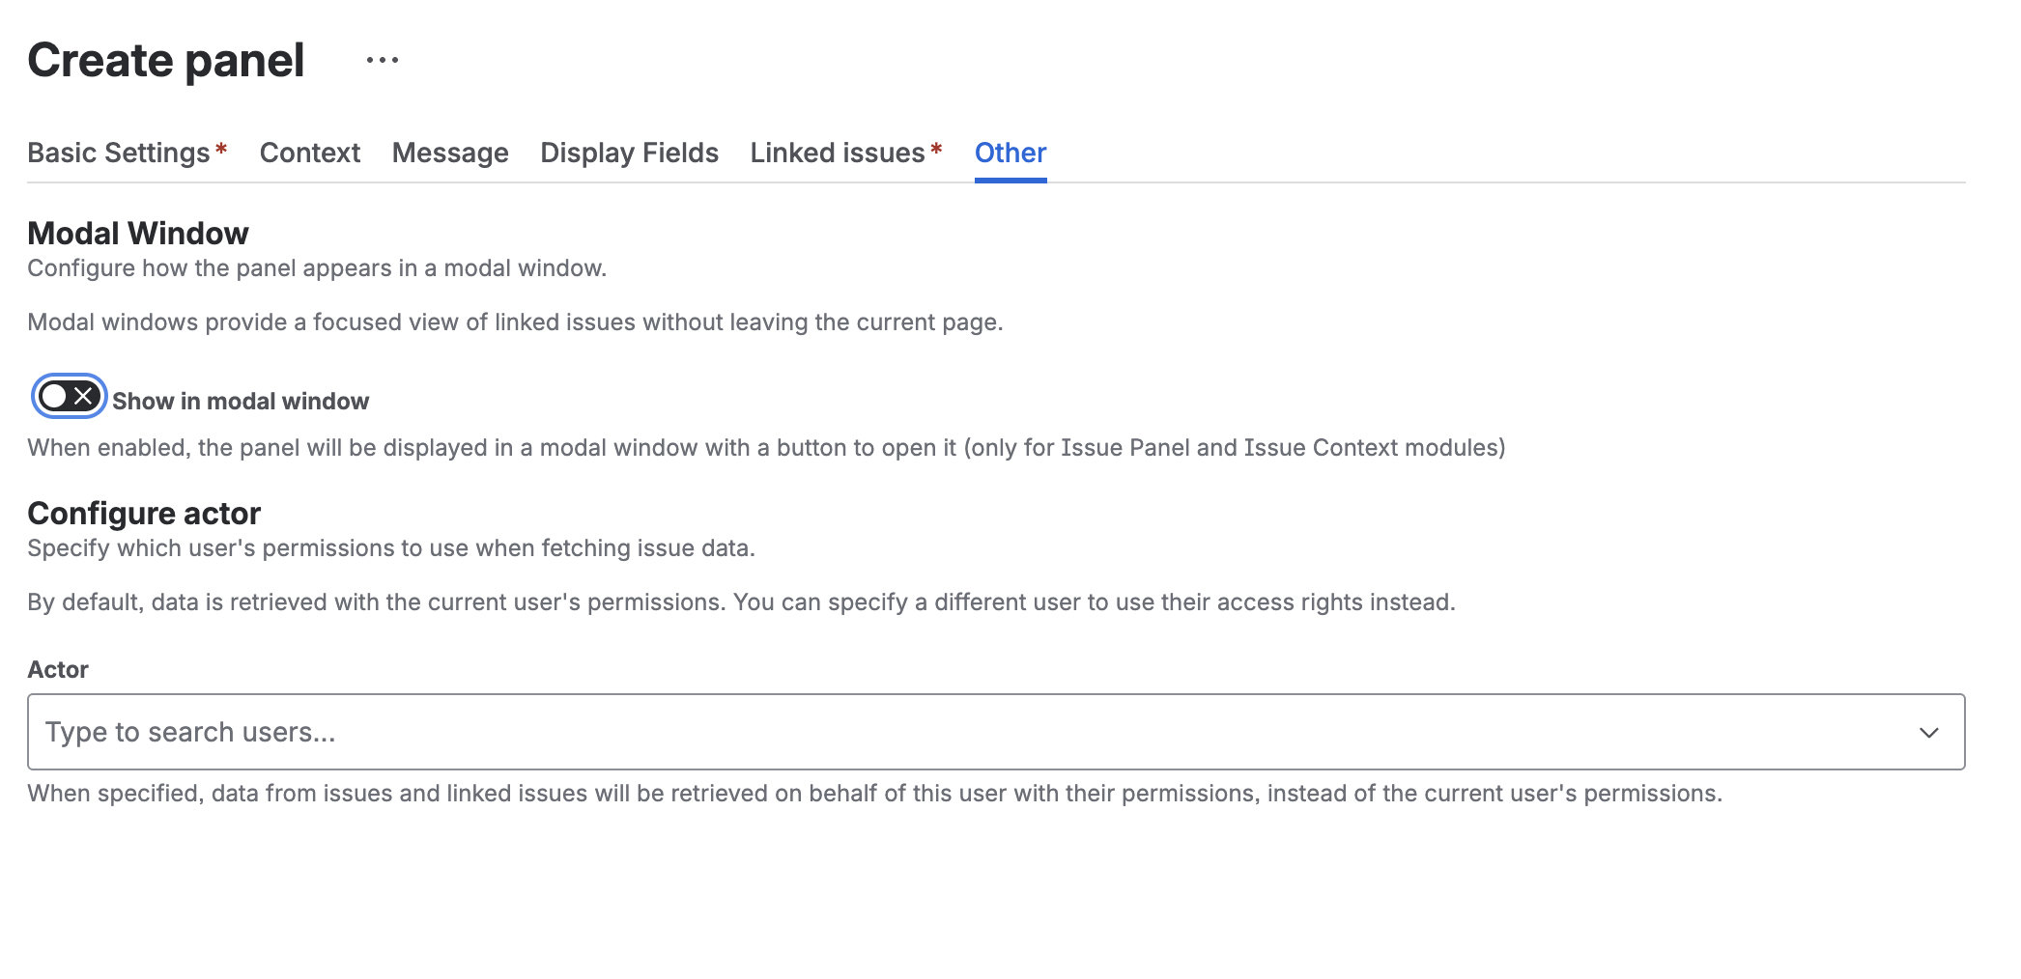The image size is (2021, 979).
Task: View the Display Fields tab
Action: coord(628,153)
